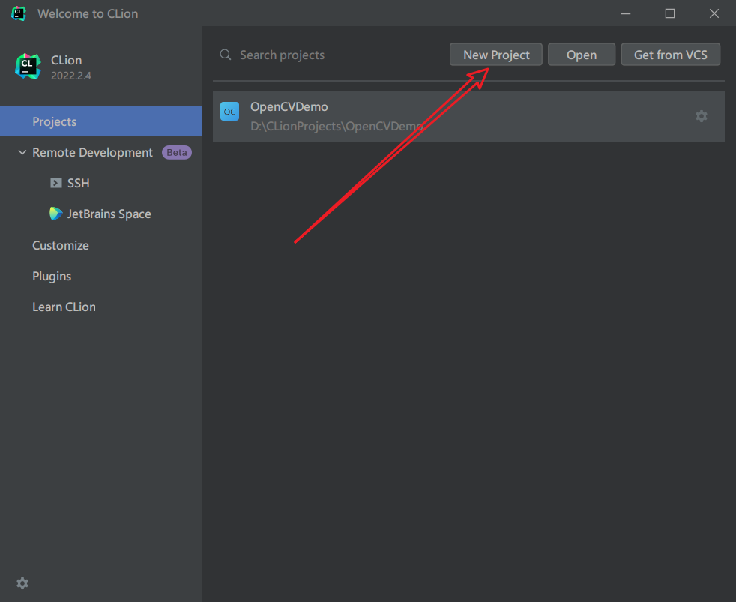Click the CLion logo in the sidebar
This screenshot has width=736, height=602.
[x=28, y=67]
